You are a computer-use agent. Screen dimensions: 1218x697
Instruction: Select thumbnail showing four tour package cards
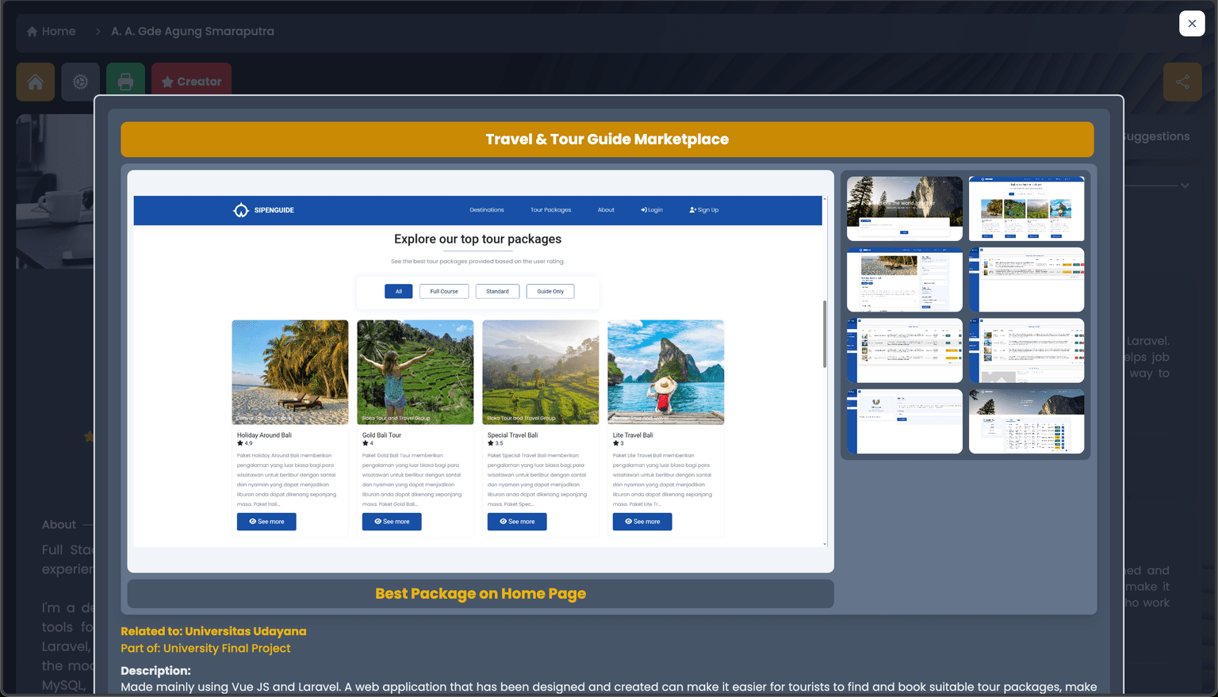tap(1026, 209)
